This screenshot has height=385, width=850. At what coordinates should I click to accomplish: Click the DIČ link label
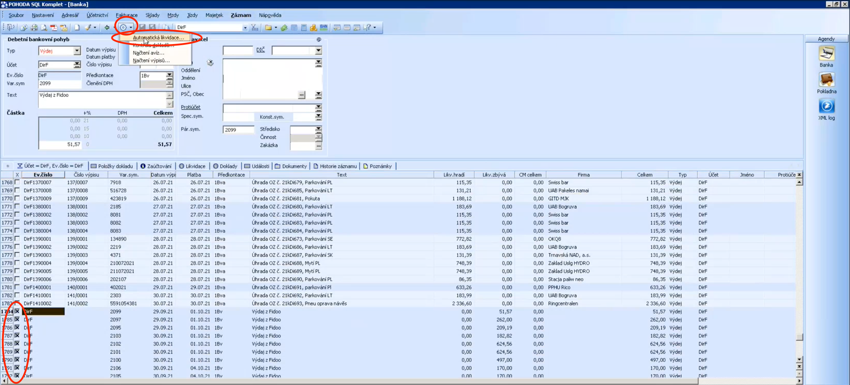coord(260,50)
